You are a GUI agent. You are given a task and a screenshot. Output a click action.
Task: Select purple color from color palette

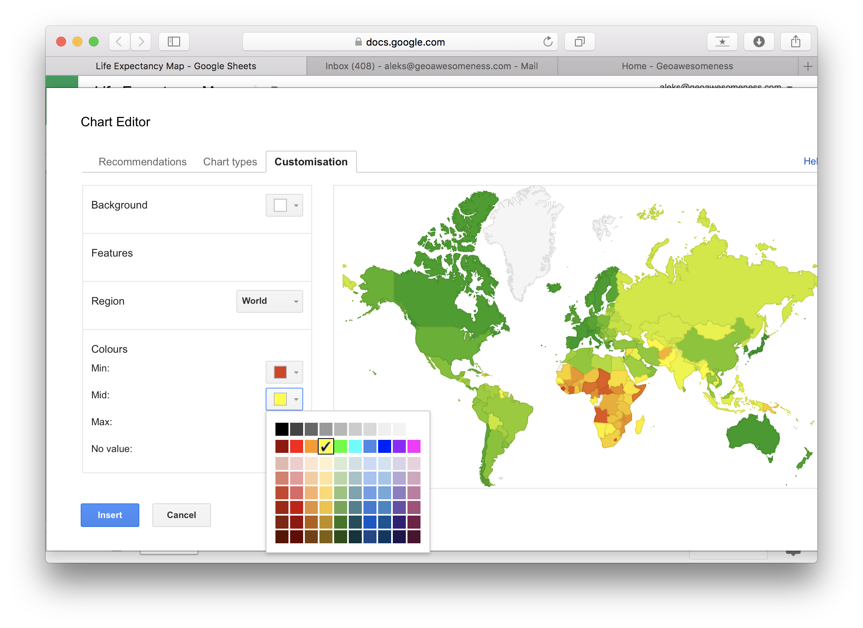403,446
